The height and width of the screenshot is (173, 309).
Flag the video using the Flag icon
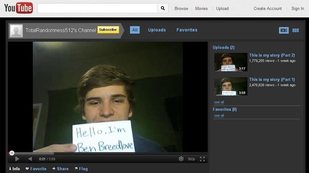[x=81, y=169]
